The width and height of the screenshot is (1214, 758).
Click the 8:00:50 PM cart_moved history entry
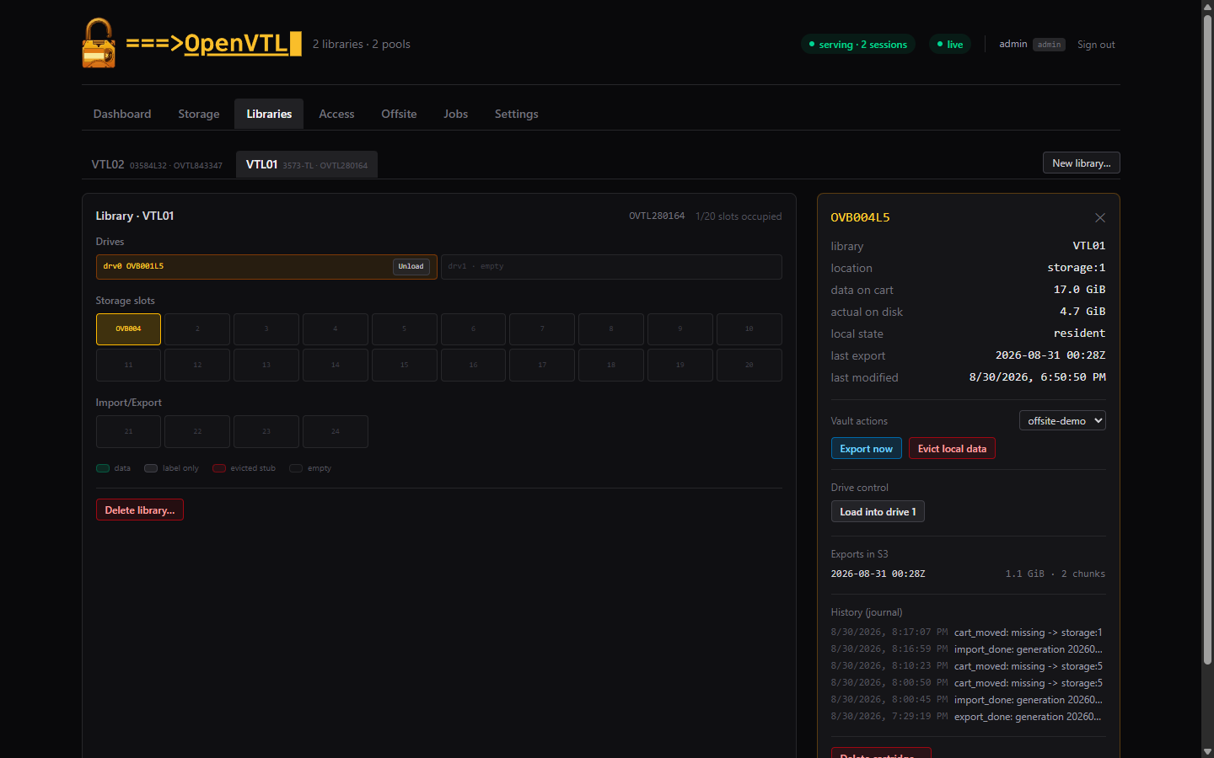[x=969, y=683]
